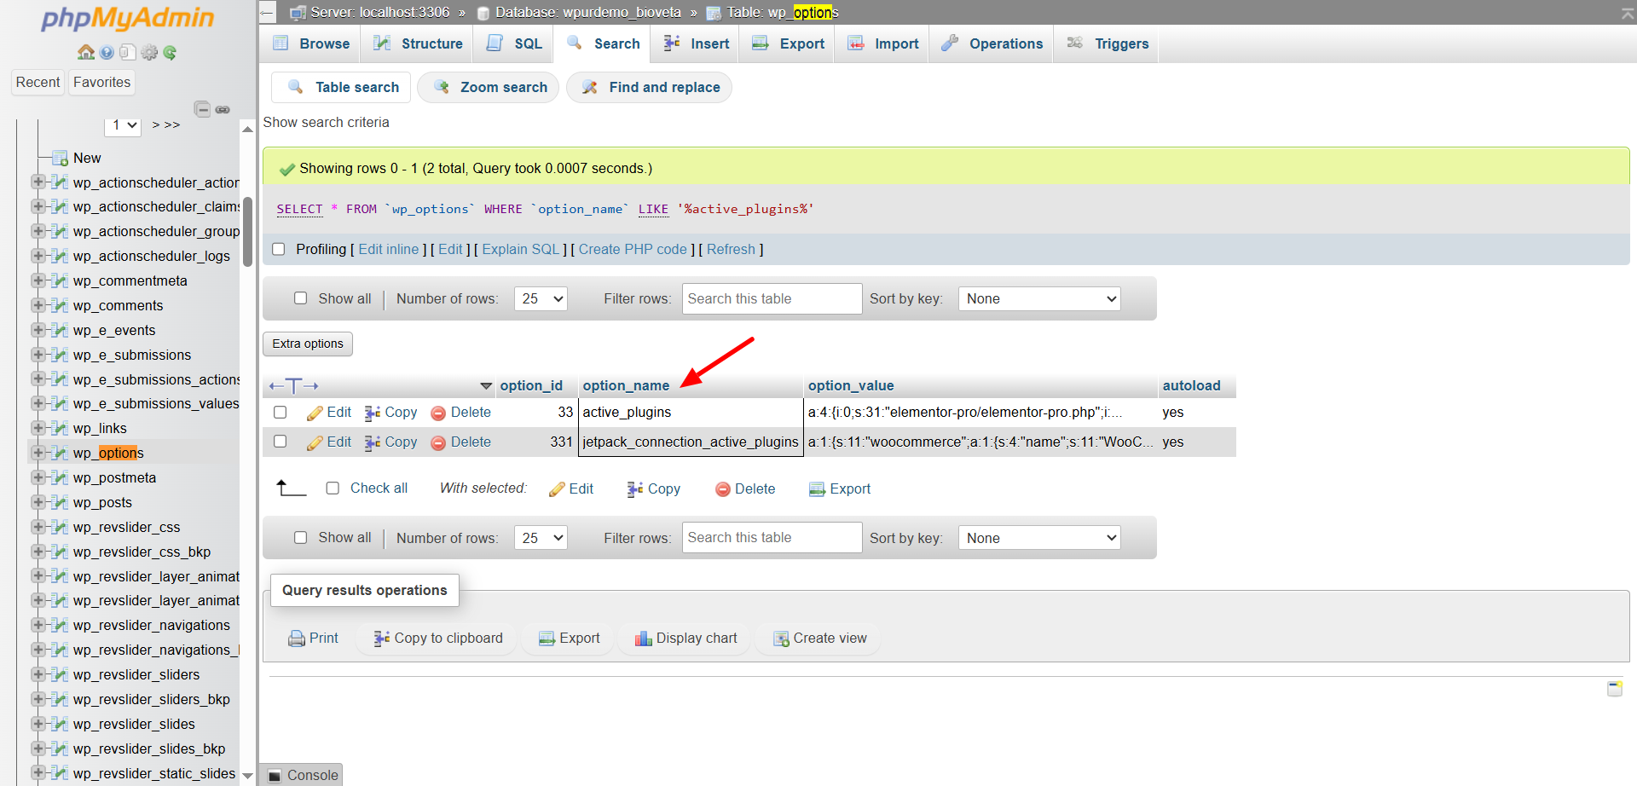This screenshot has height=786, width=1637.
Task: Open Favorites tables list
Action: pyautogui.click(x=101, y=83)
